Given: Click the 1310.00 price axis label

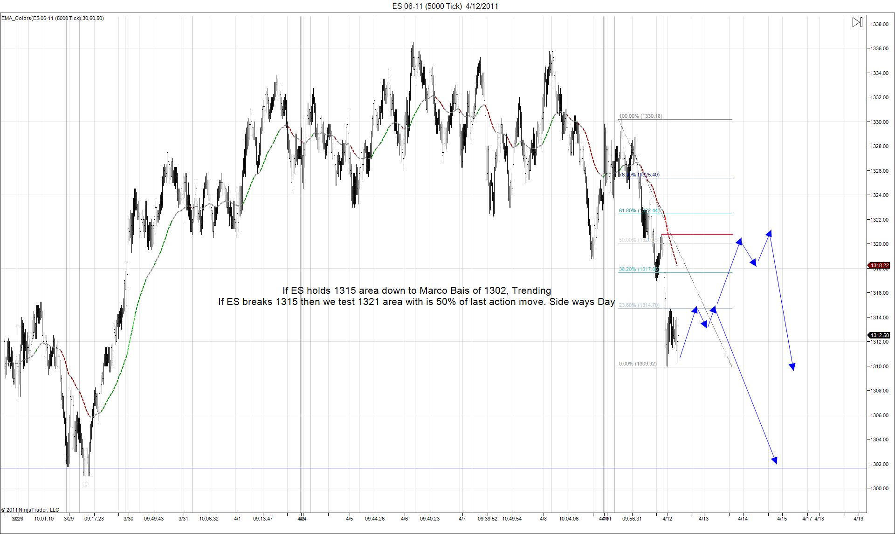Looking at the screenshot, I should (x=879, y=366).
